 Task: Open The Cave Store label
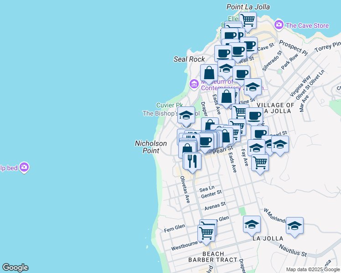coord(307,25)
